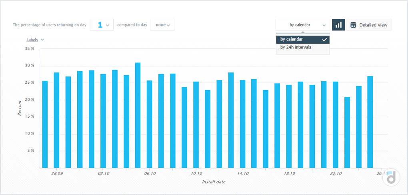This screenshot has width=408, height=195.
Task: Click the first bar in the chart
Action: coord(45,124)
